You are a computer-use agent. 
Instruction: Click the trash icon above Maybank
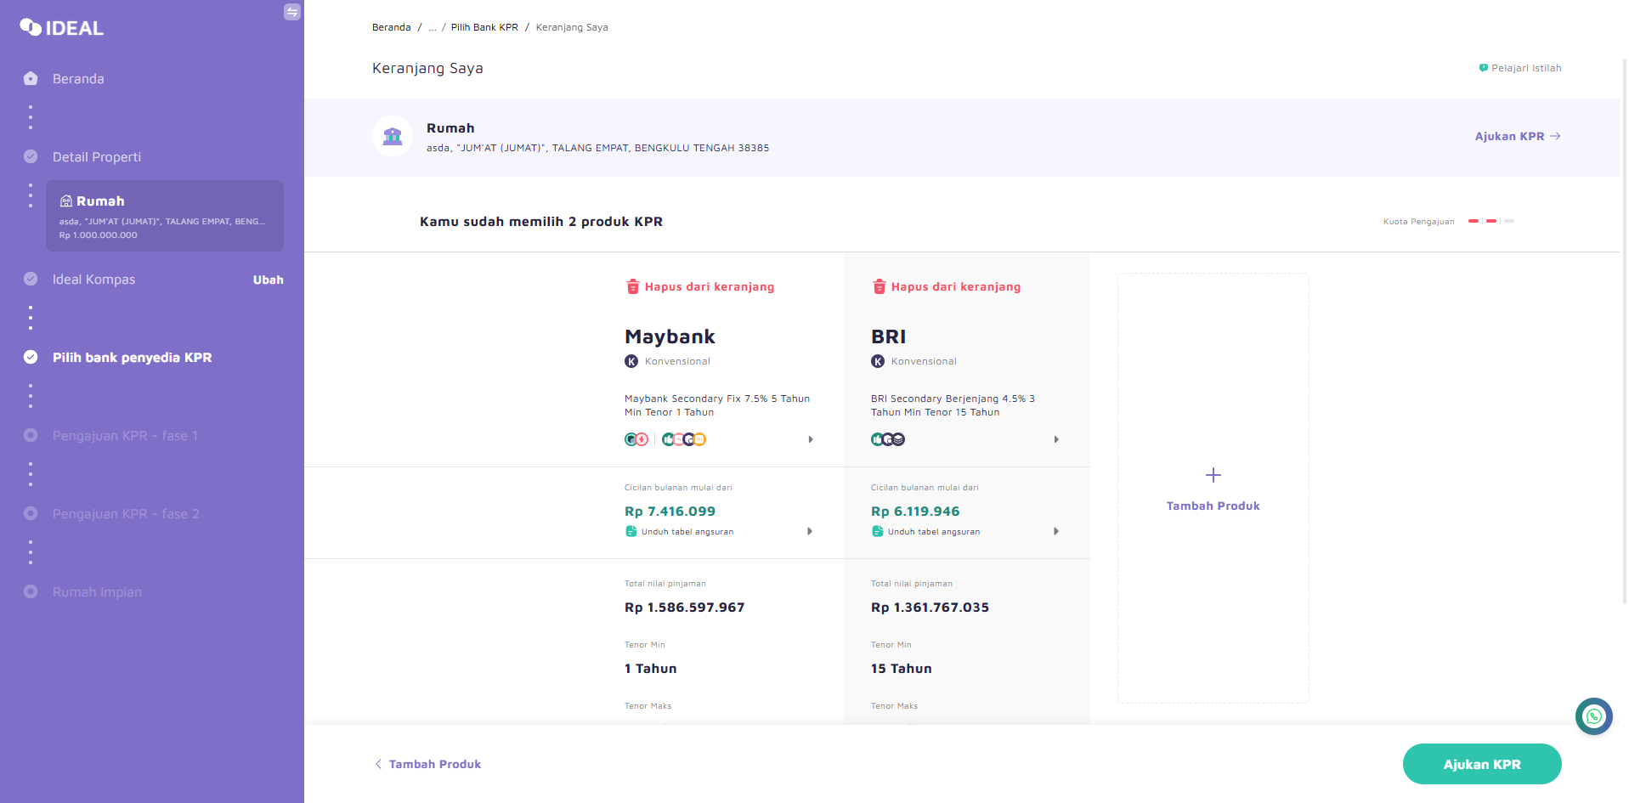(x=632, y=286)
